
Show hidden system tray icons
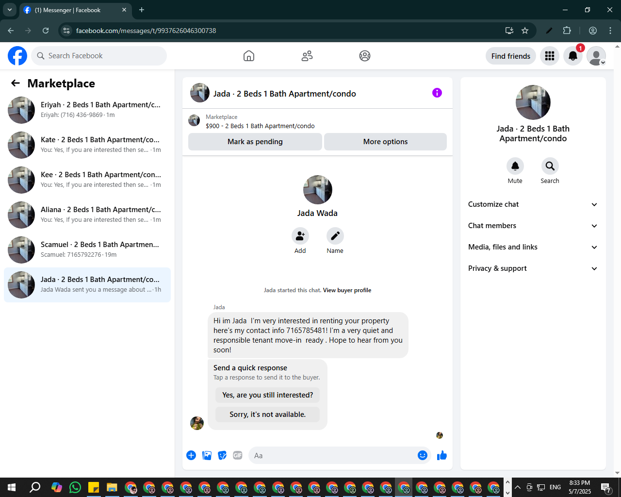518,487
